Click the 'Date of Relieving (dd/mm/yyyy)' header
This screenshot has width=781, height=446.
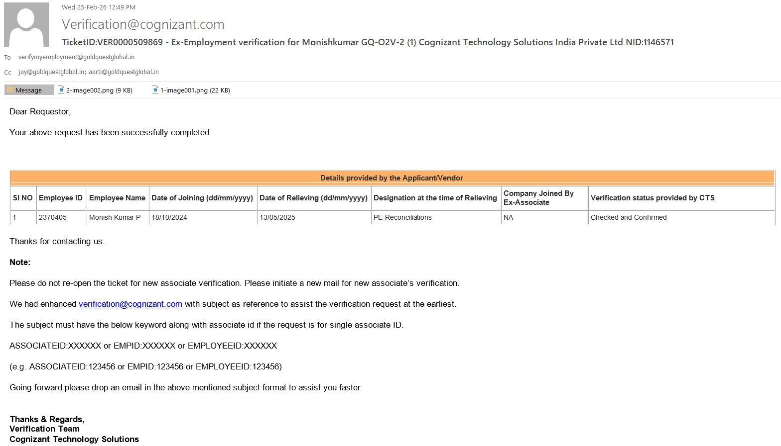click(x=314, y=198)
